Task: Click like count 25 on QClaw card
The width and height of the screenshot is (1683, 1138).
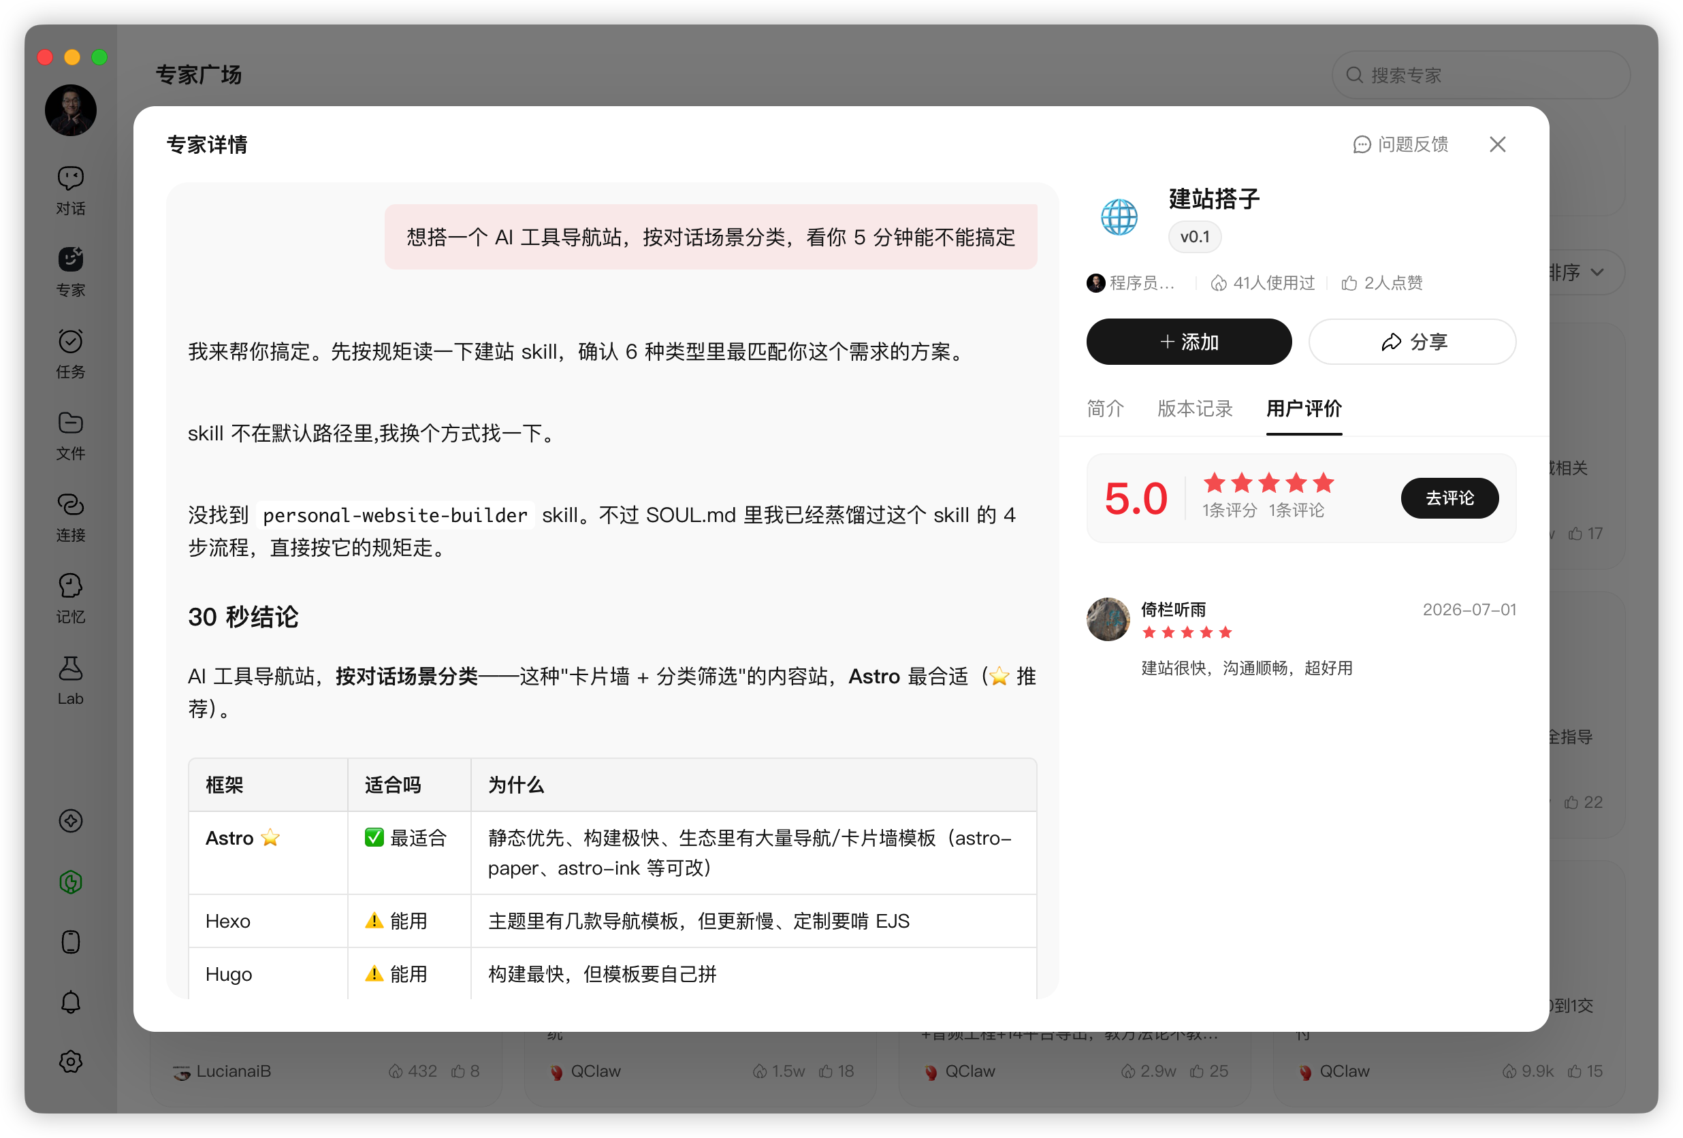Action: [1209, 1071]
